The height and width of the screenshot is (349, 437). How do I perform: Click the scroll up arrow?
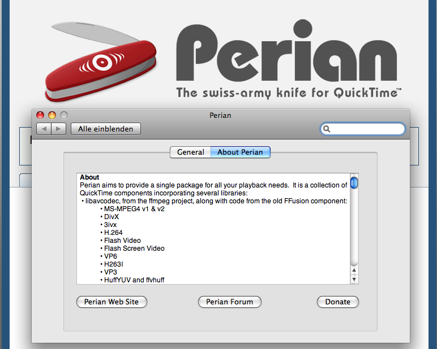pos(354,271)
